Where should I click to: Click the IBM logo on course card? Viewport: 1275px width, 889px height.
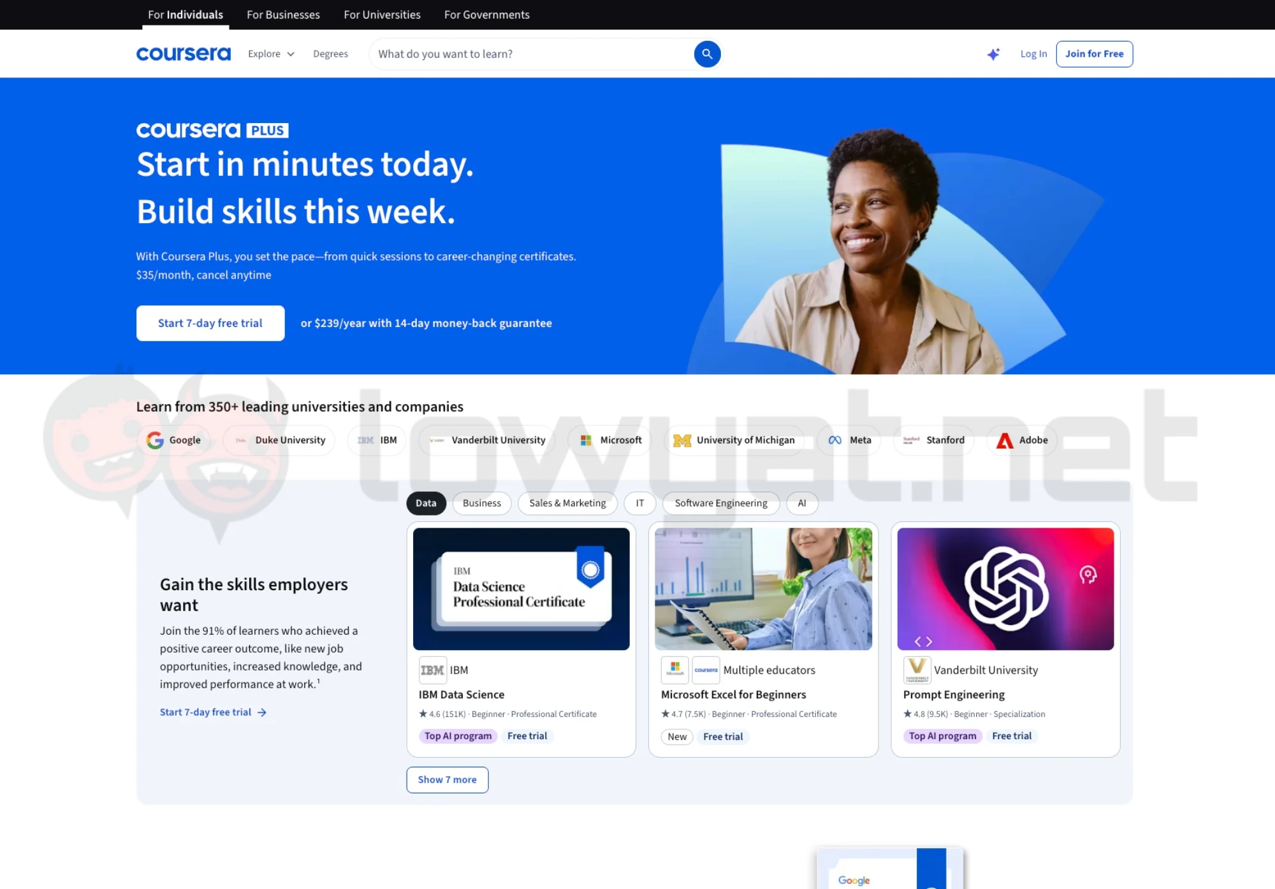(x=432, y=670)
